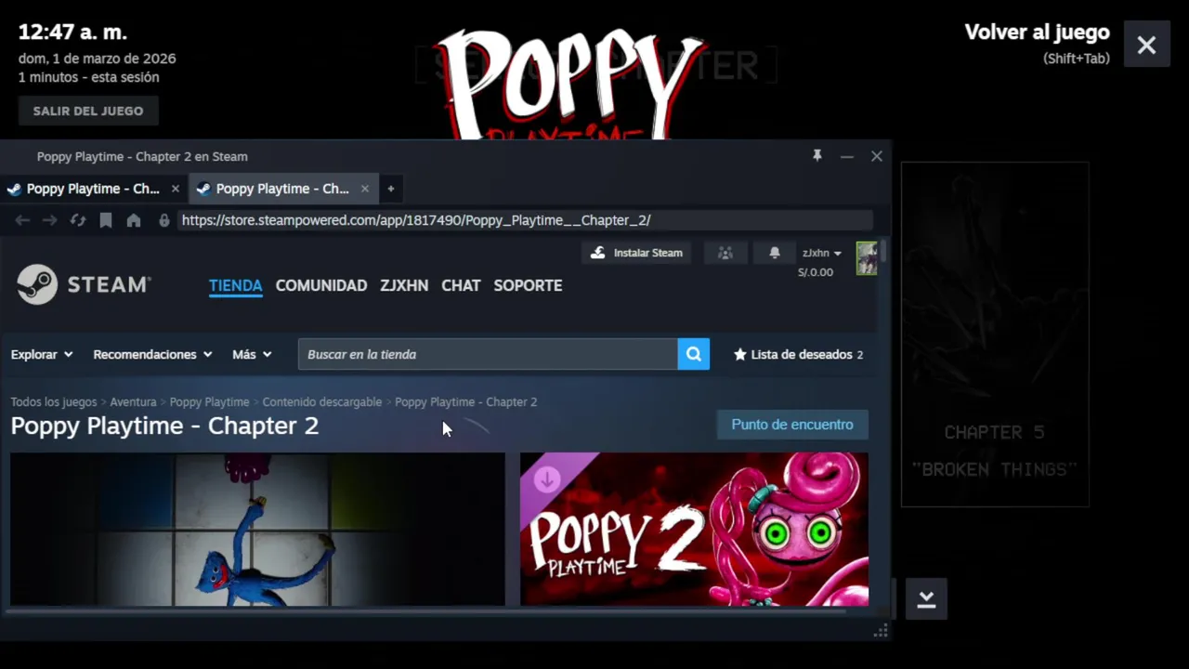The image size is (1189, 669).
Task: Click the scroll-to-bottom arrow button
Action: pos(926,599)
